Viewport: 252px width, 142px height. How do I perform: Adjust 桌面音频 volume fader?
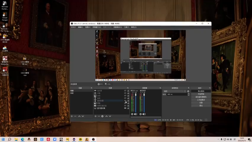coord(144,95)
